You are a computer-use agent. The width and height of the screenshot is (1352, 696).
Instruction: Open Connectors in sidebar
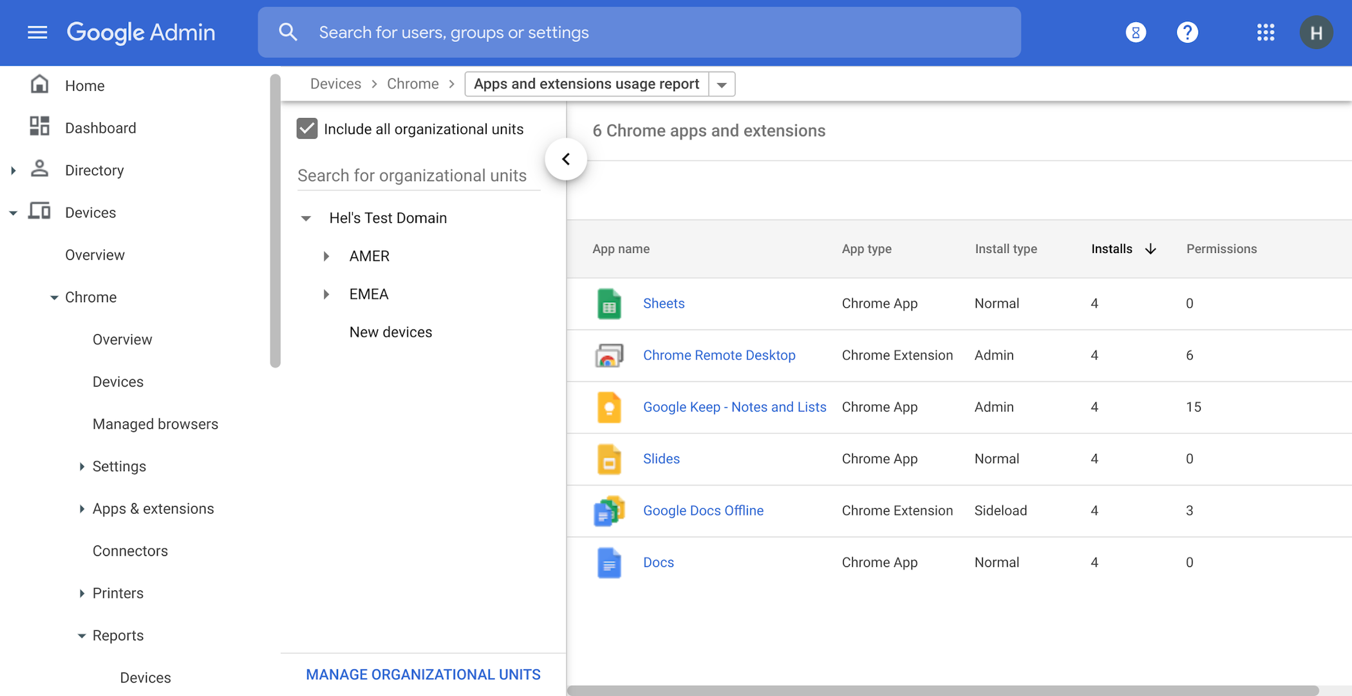(x=130, y=550)
